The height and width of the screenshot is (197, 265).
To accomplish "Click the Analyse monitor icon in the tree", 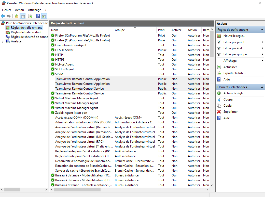I will [8, 41].
